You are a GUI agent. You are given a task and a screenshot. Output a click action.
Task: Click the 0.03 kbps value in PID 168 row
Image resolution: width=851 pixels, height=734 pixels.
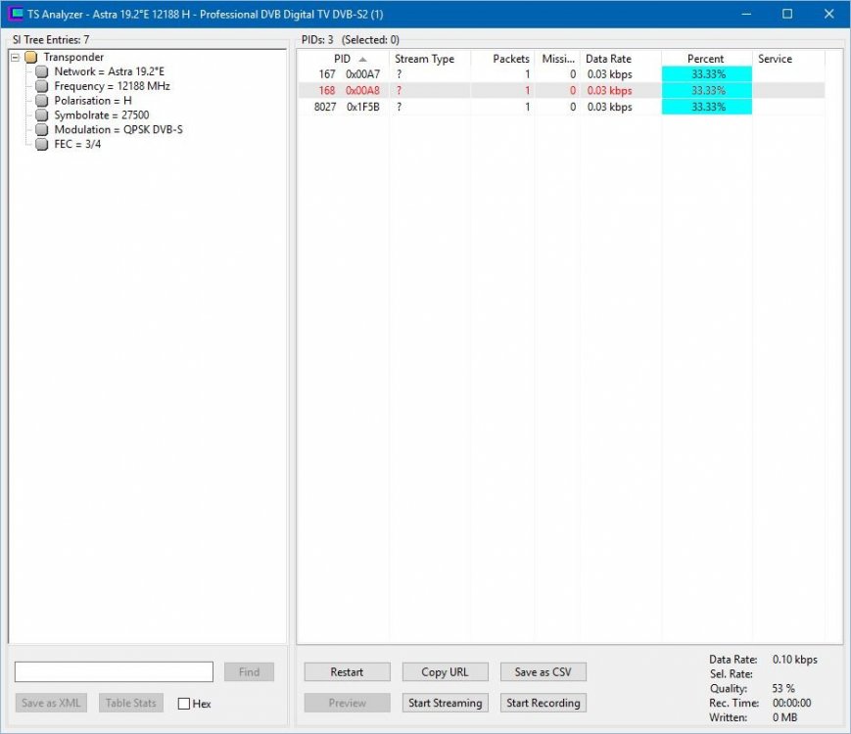pyautogui.click(x=609, y=91)
